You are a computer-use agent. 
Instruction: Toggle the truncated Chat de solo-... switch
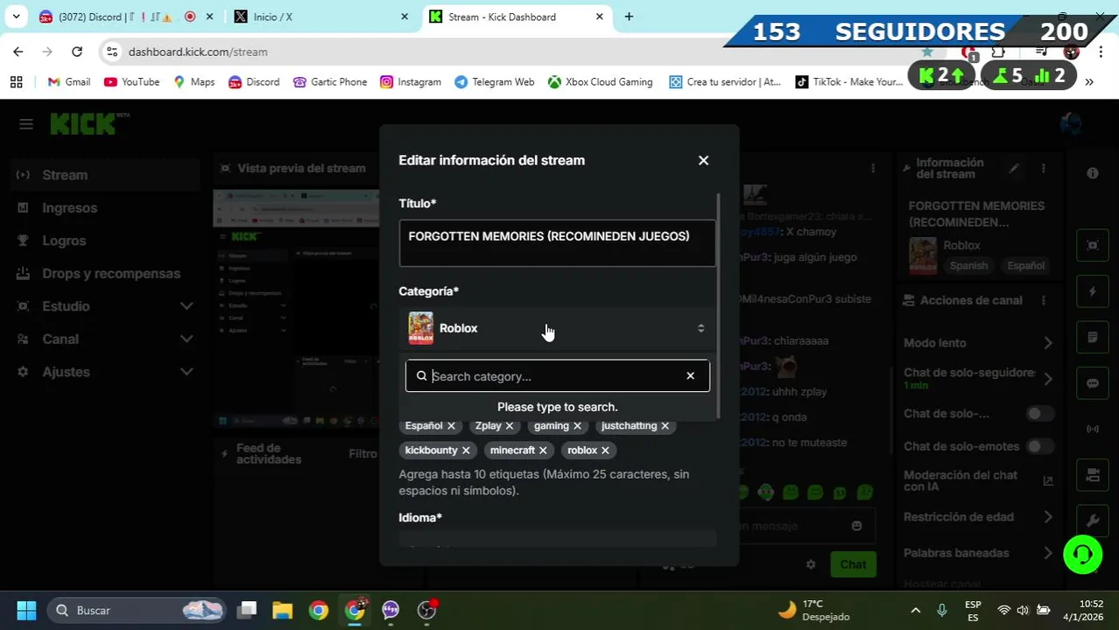(x=1039, y=413)
